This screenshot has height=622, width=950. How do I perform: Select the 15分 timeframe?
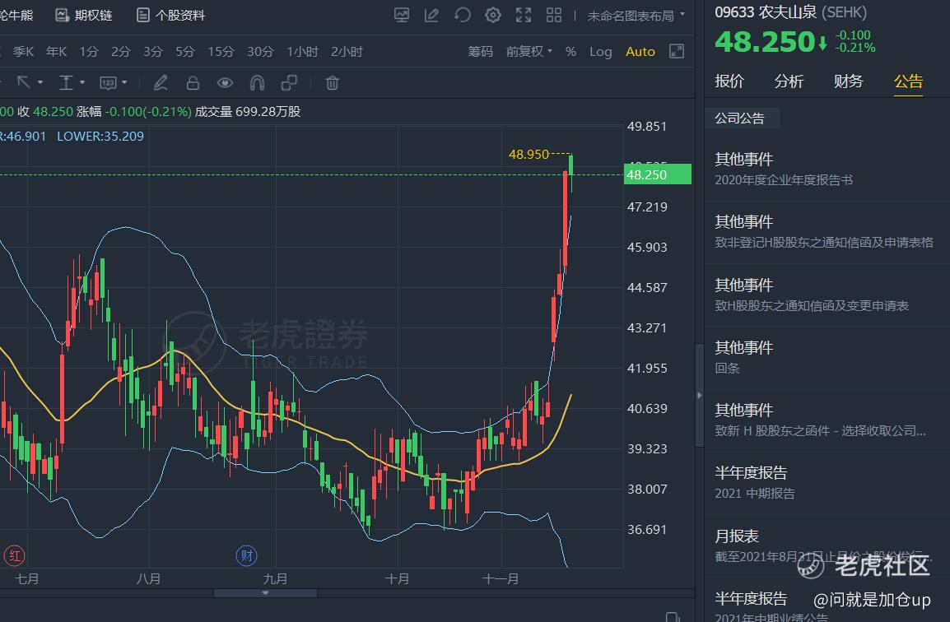tap(221, 52)
